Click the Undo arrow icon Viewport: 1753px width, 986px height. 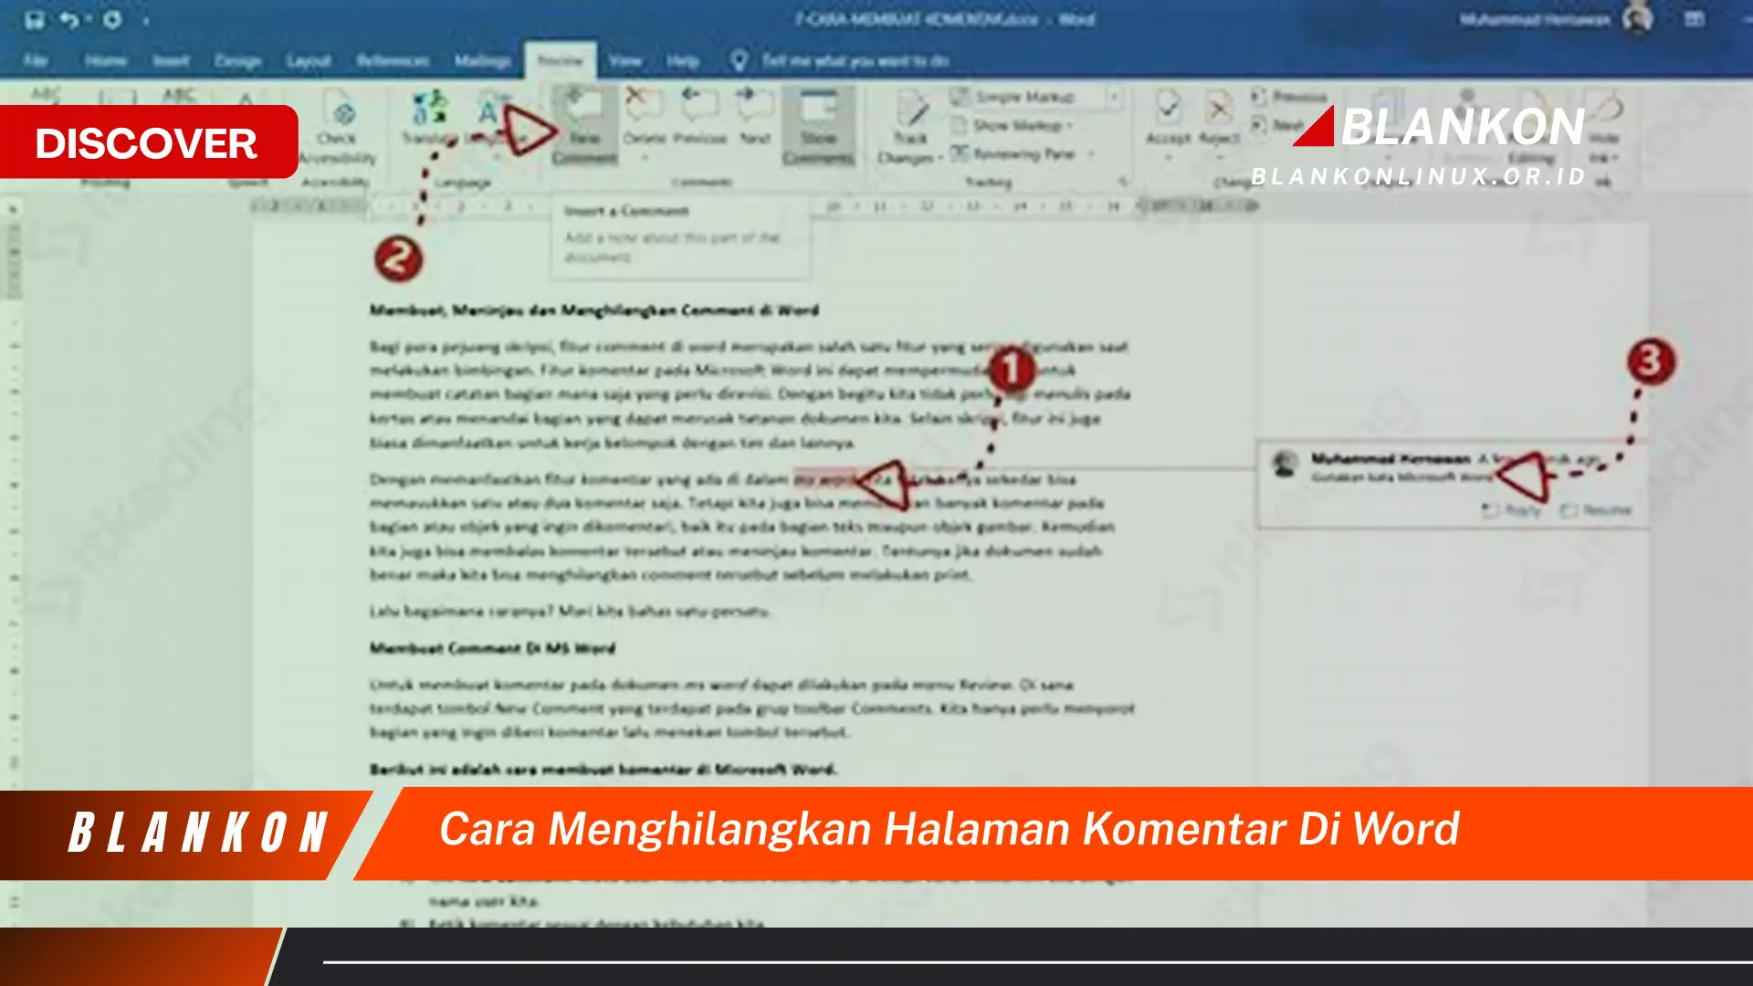pyautogui.click(x=68, y=19)
